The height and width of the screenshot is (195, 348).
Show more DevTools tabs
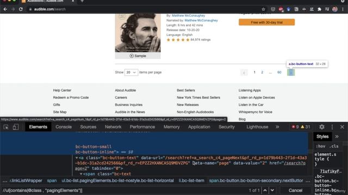click(x=277, y=127)
